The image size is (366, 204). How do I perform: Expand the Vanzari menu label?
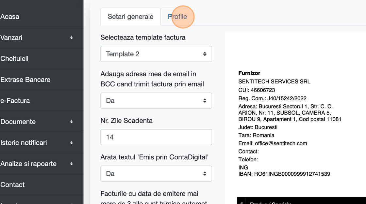point(11,38)
